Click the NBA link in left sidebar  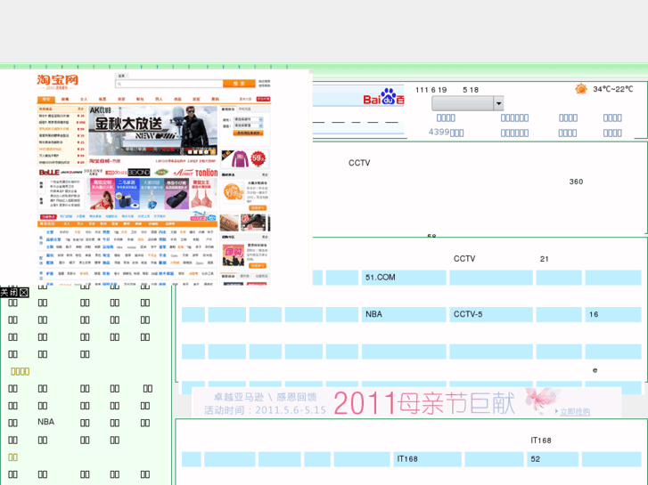click(45, 422)
